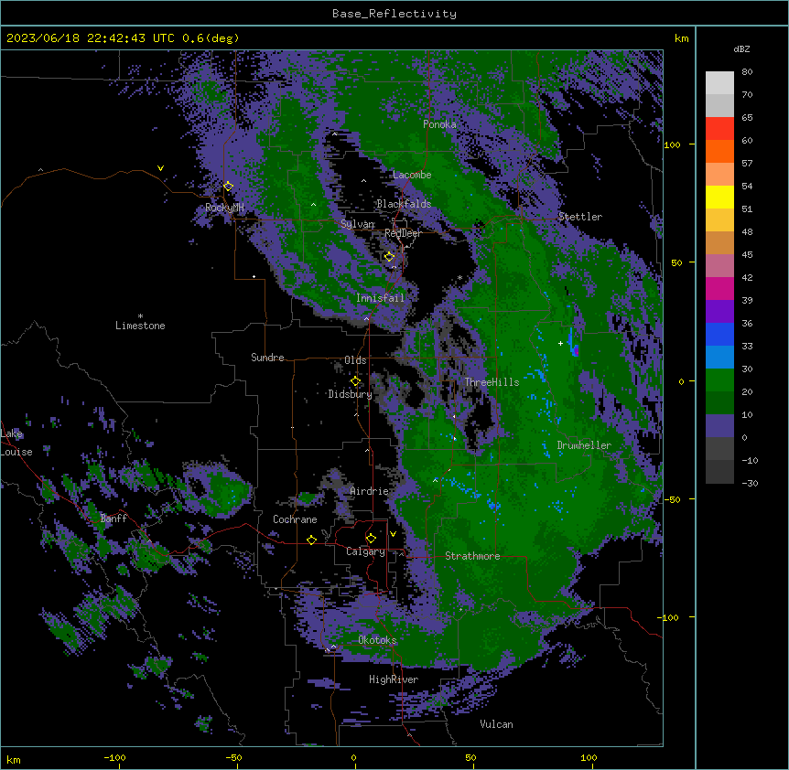Viewport: 789px width, 770px height.
Task: Click the timestamp 2023/06/18 22:42:43 UTC
Action: point(90,38)
